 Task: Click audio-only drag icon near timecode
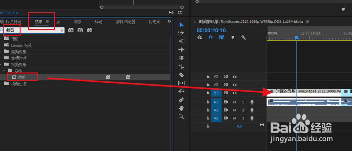pos(171,13)
